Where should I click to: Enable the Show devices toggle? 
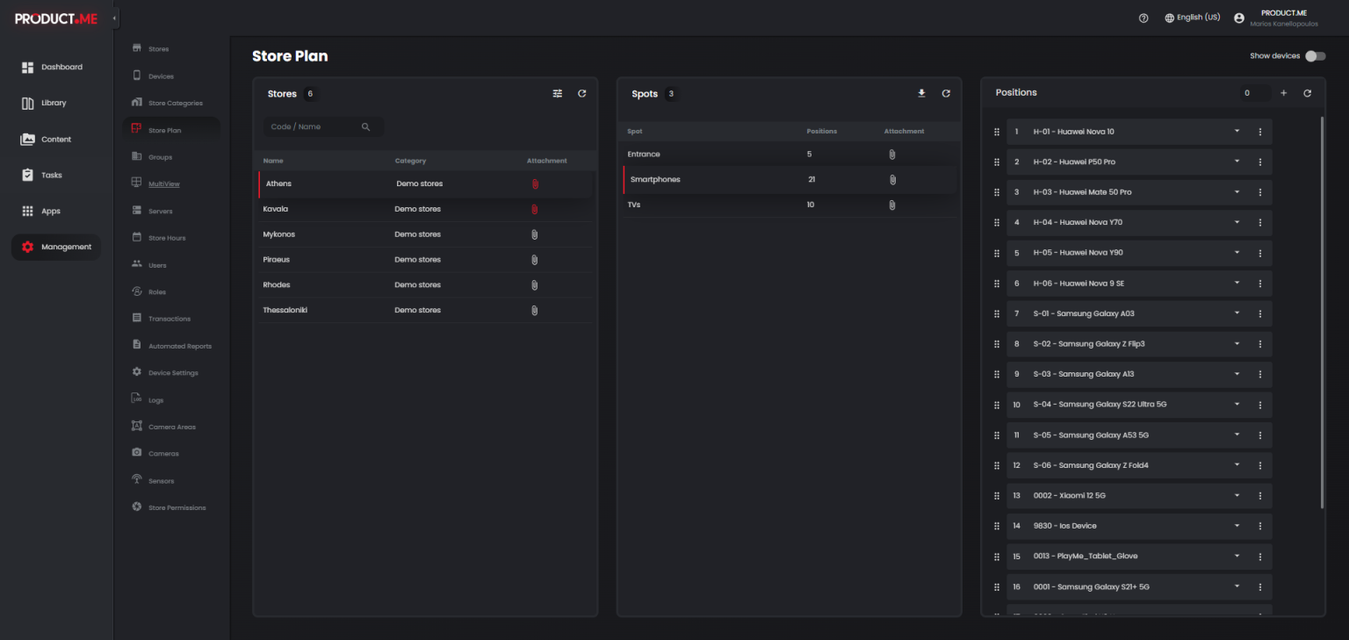pos(1315,54)
